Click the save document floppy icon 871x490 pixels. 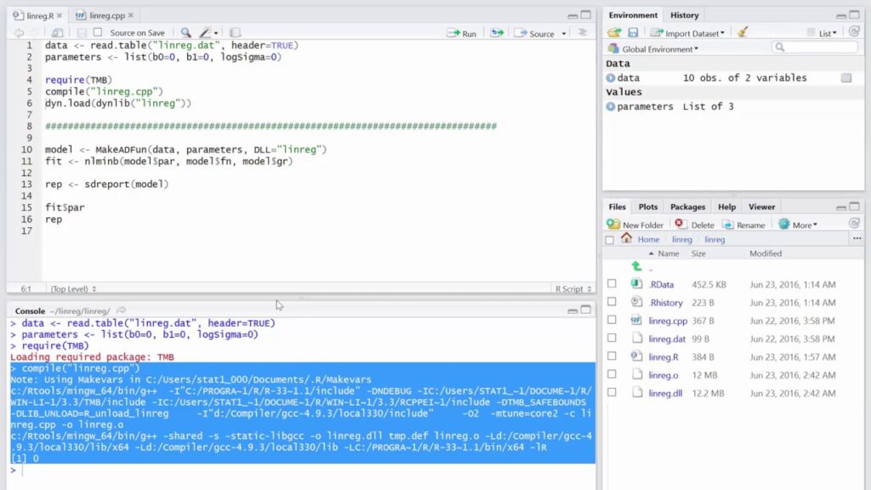tap(82, 33)
